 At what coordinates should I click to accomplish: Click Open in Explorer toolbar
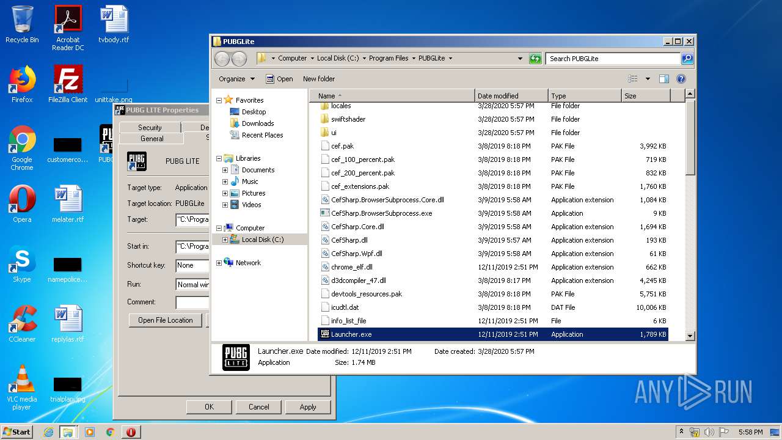coord(279,79)
